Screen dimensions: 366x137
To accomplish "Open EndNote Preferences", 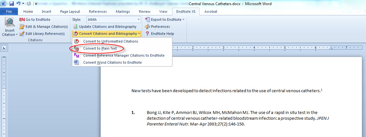I will pos(157,27).
